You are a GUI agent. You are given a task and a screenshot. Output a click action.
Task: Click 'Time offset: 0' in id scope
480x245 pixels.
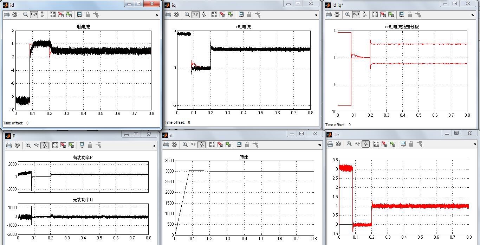click(16, 123)
